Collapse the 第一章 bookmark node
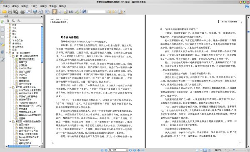 point(10,56)
